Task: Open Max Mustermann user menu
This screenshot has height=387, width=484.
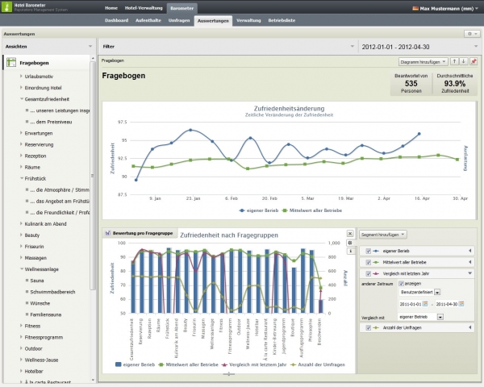Action: tap(446, 8)
